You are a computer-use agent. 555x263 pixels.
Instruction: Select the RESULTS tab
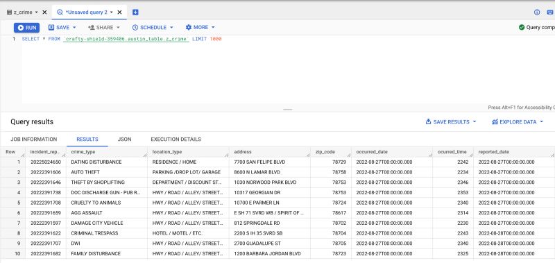pyautogui.click(x=87, y=139)
